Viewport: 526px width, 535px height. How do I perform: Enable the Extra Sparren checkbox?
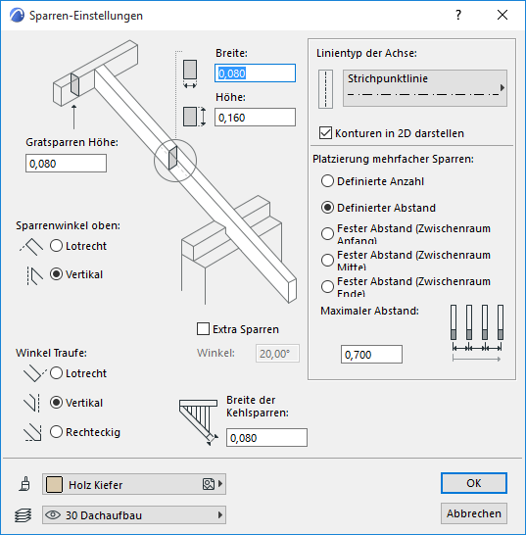pos(203,329)
